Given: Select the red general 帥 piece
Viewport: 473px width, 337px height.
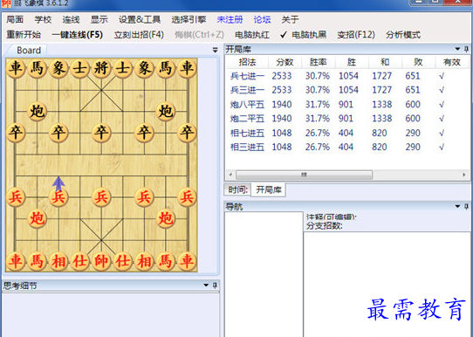Looking at the screenshot, I should 101,261.
